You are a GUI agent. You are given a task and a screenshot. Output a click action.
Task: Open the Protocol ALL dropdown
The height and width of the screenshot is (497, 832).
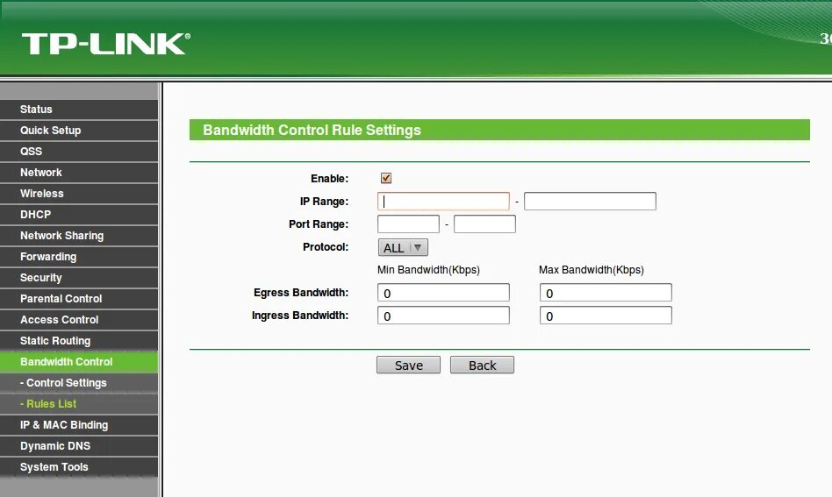point(403,247)
